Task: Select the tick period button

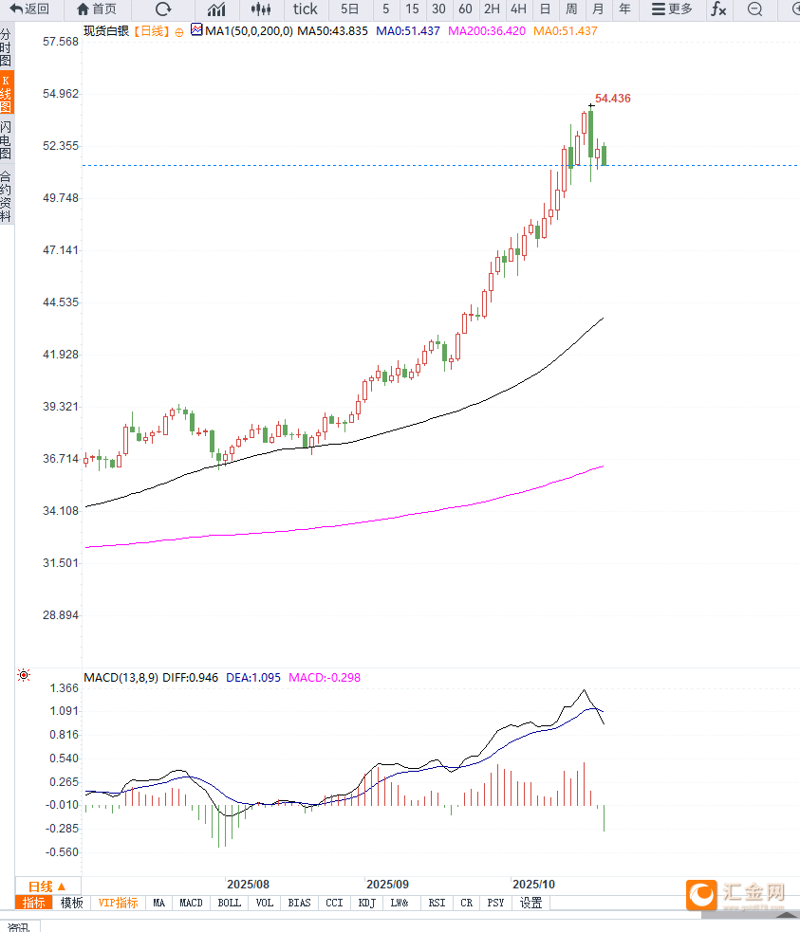Action: click(x=306, y=9)
